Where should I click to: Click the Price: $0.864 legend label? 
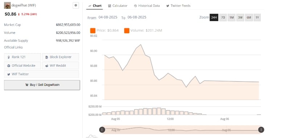click(108, 30)
